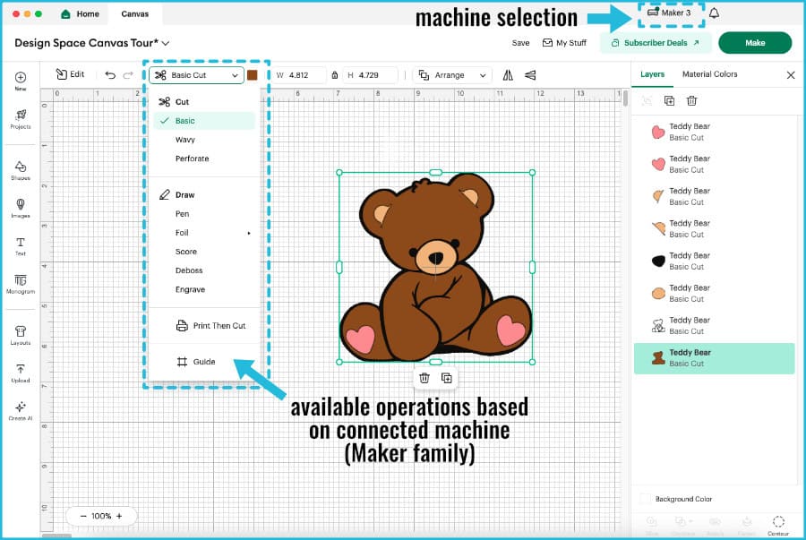Screen dimensions: 806x540
Task: Select the black Teddy Bear layer
Action: click(x=714, y=261)
